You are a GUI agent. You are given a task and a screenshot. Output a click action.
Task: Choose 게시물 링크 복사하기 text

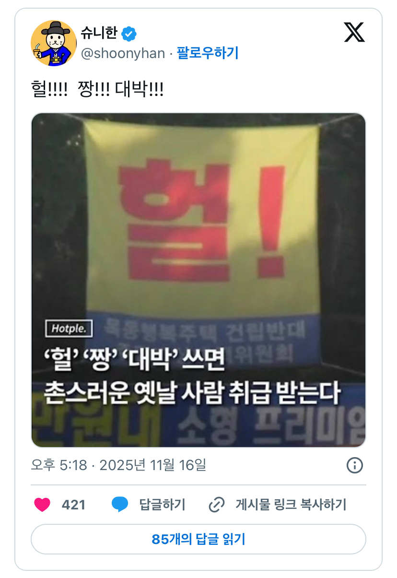point(291,505)
